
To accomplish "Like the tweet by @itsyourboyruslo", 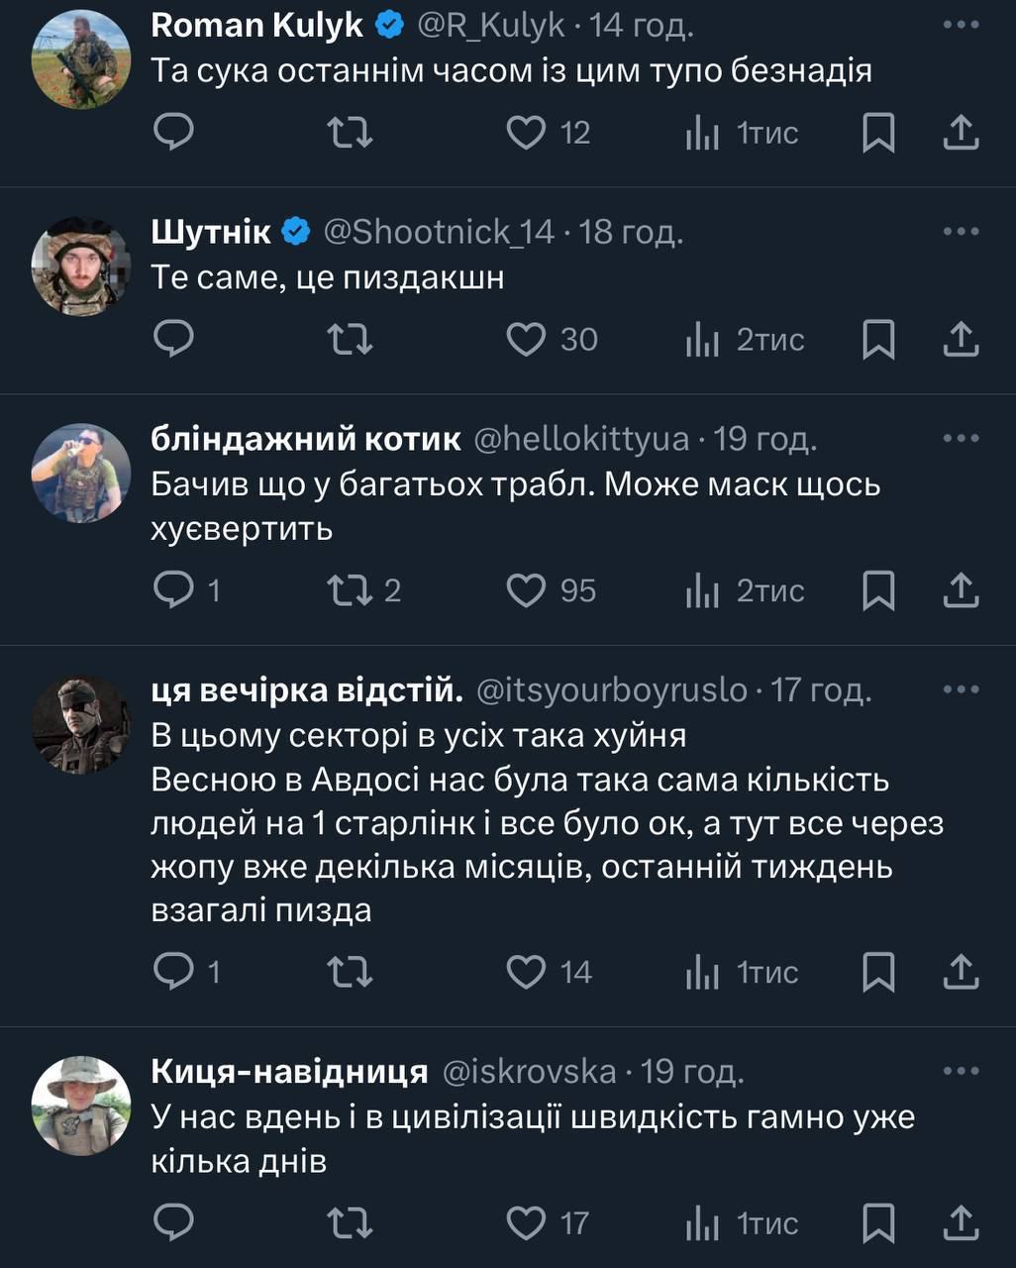I will 526,972.
